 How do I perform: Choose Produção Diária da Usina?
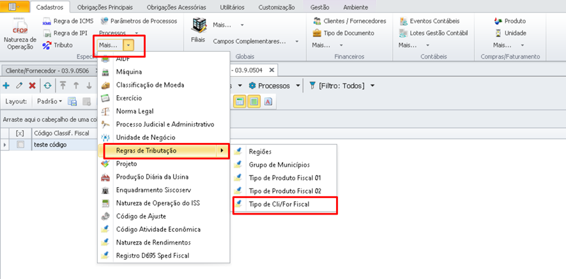coord(152,177)
